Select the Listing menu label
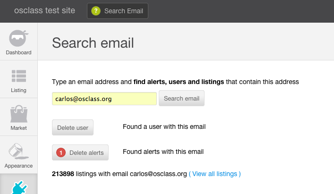 point(18,90)
